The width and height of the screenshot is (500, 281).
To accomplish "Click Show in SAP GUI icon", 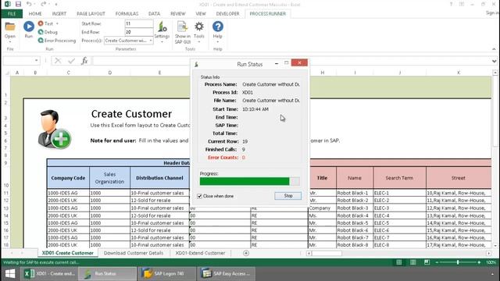I will click(x=182, y=27).
